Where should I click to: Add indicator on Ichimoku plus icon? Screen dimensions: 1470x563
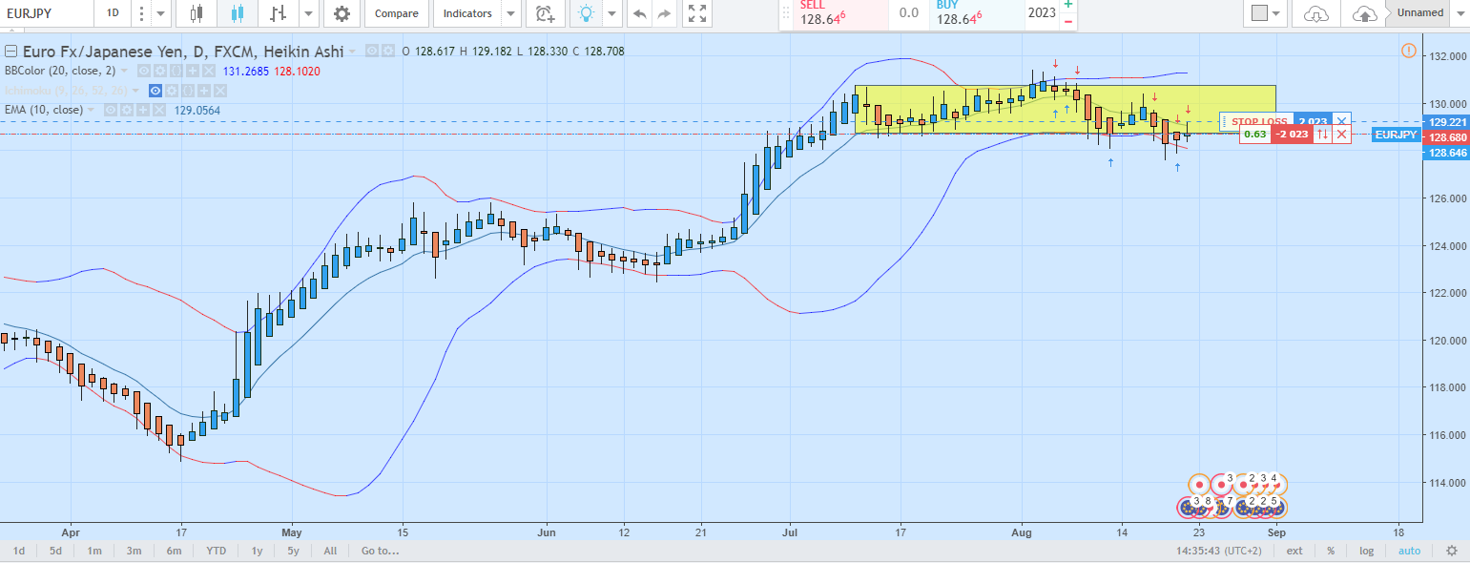[206, 91]
